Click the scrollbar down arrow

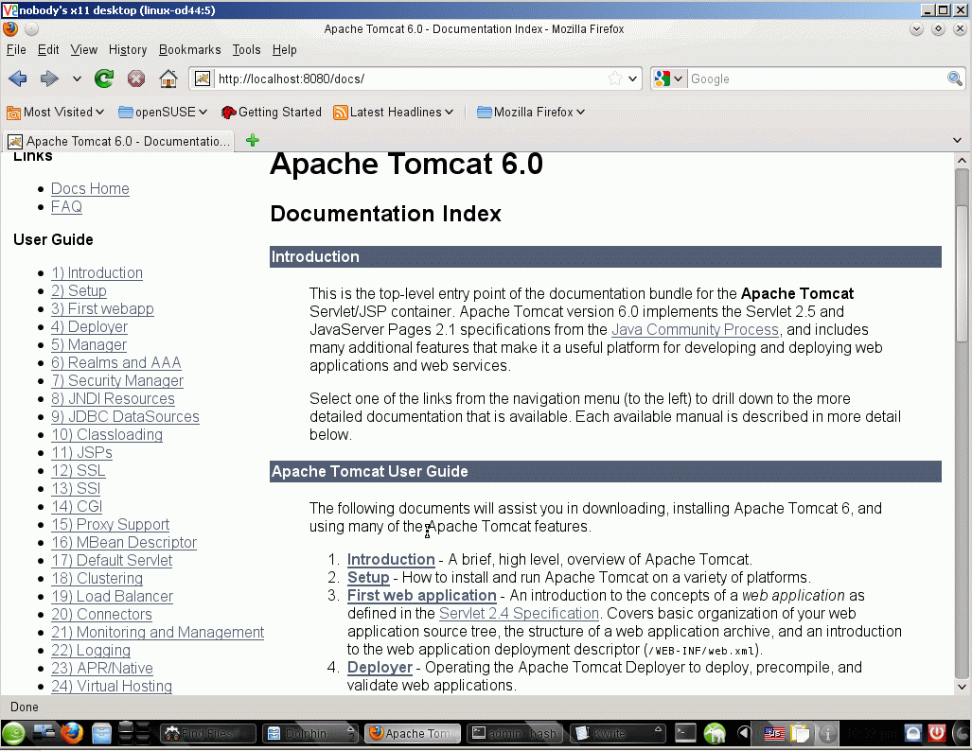pos(962,687)
